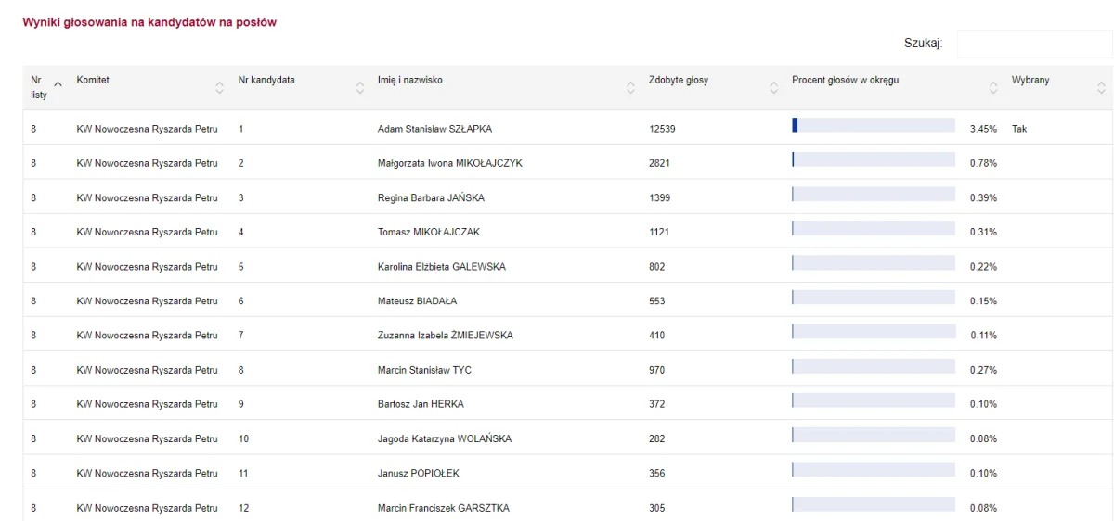The width and height of the screenshot is (1114, 521).
Task: Click the 0.22% percentage value
Action: pos(983,267)
